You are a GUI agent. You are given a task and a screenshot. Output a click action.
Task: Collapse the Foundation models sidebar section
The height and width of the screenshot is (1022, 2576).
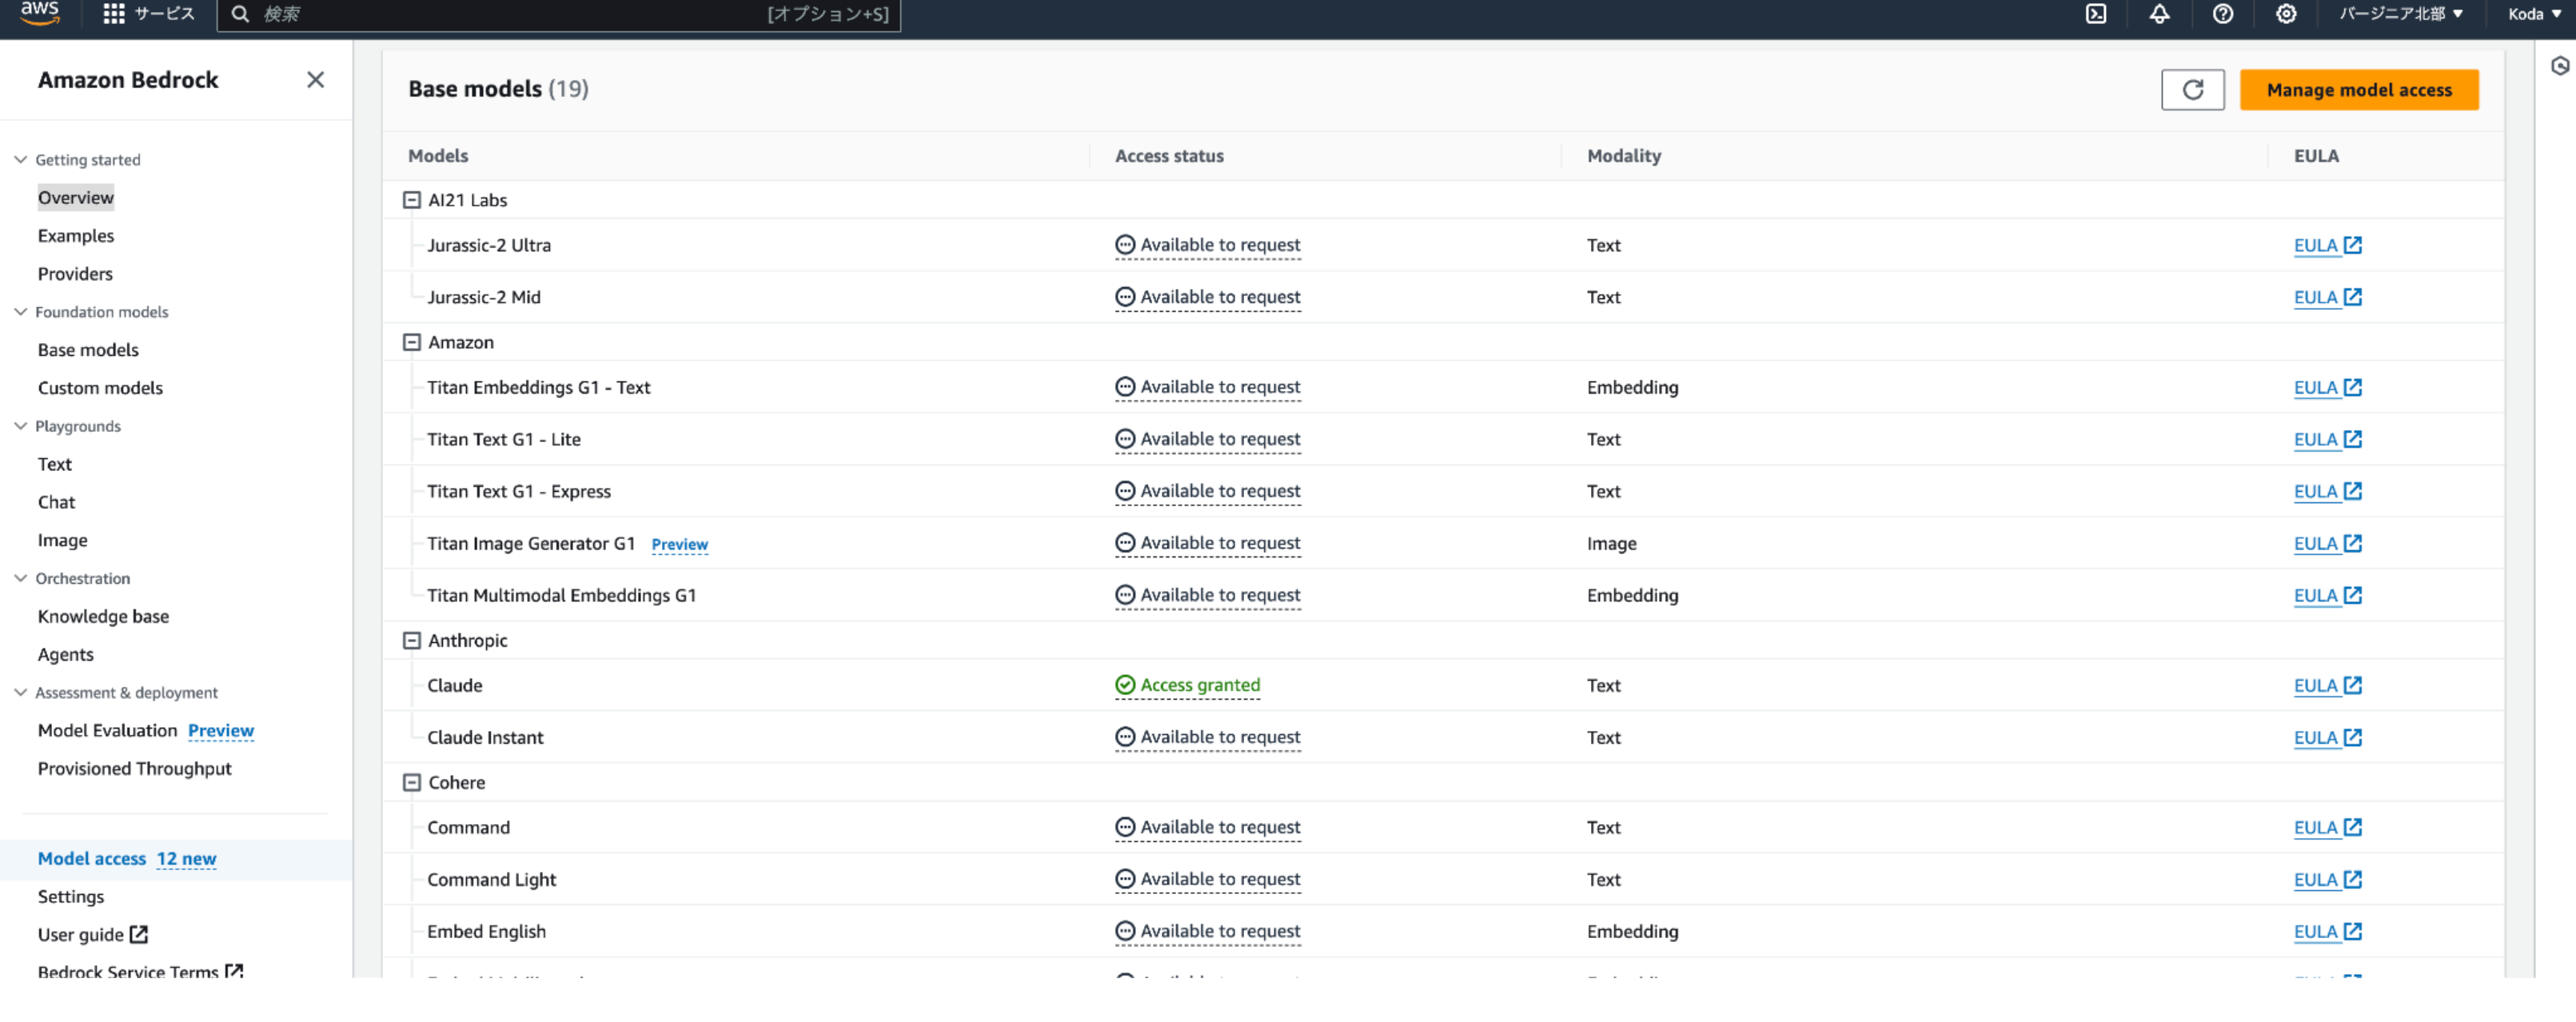[x=20, y=312]
